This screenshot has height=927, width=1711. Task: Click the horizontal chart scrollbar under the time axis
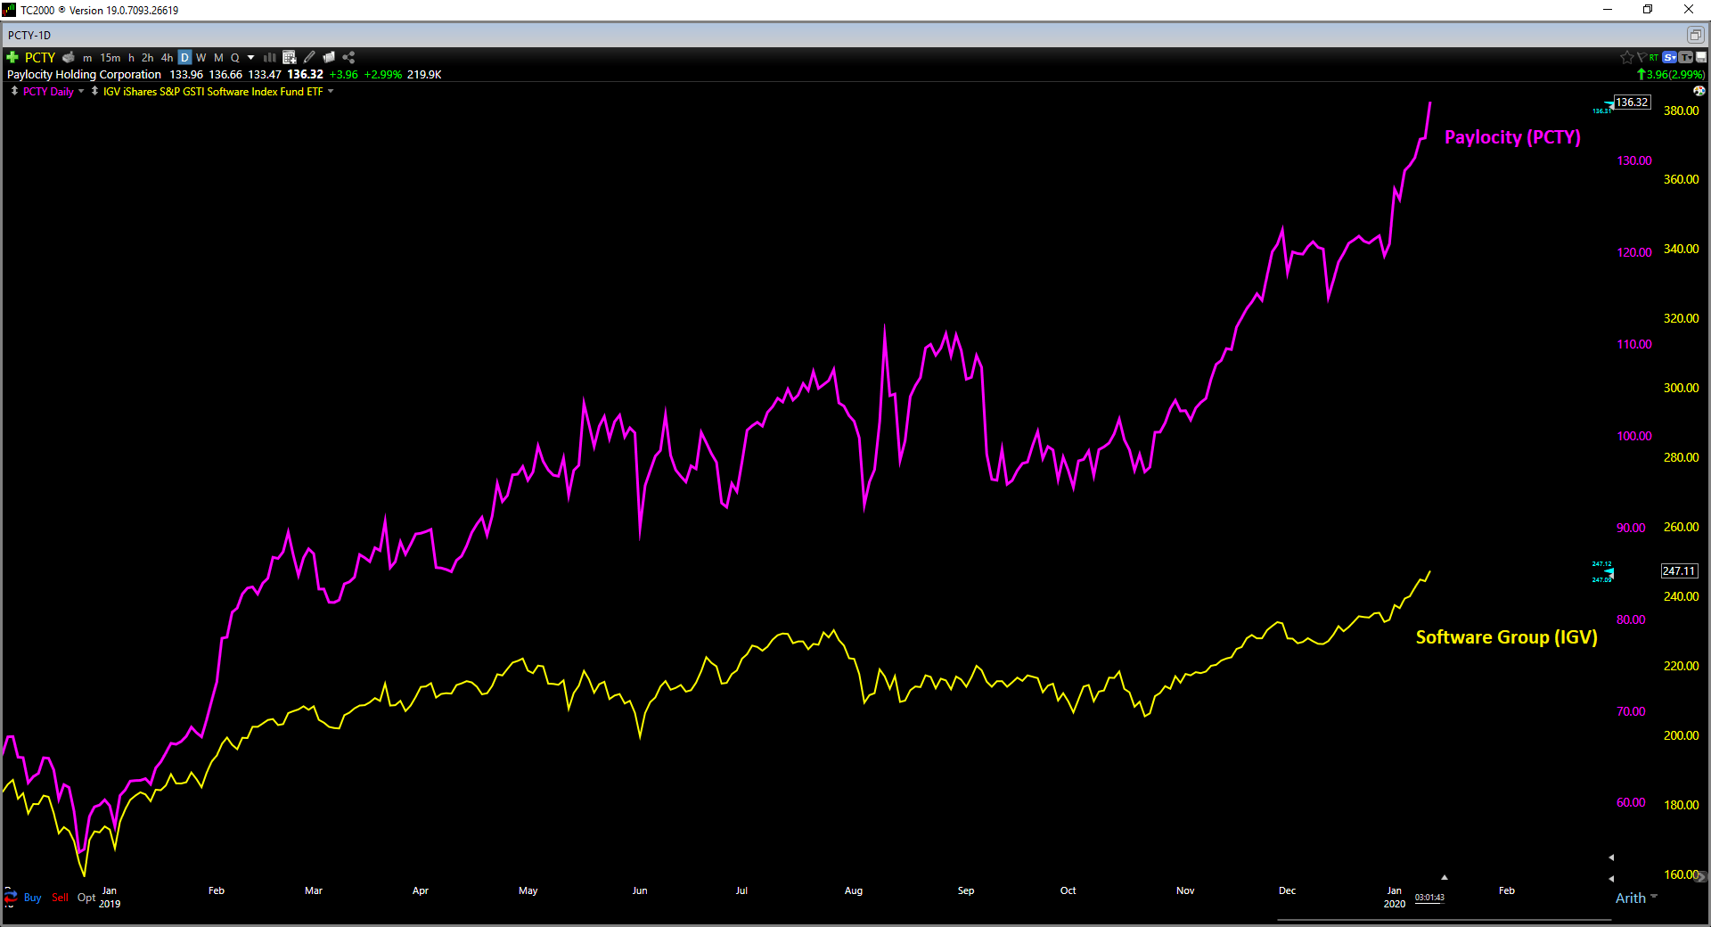coord(1444,919)
